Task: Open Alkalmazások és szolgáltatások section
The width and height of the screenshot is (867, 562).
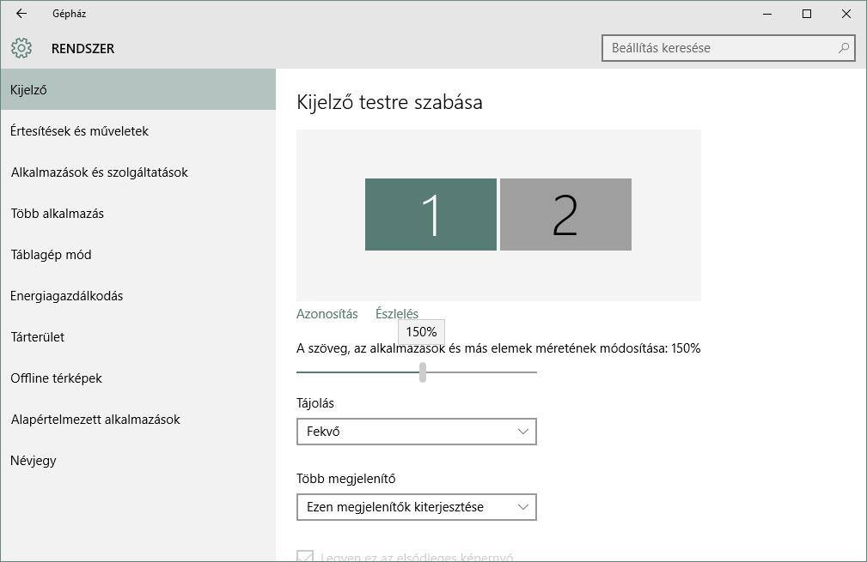Action: (x=99, y=172)
